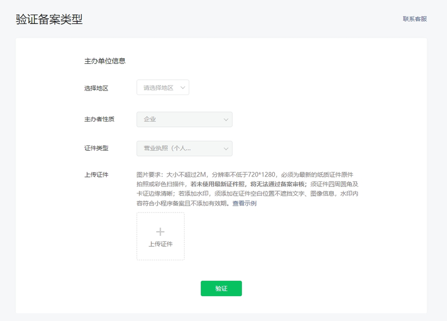
Task: Click the 主办单位信息 section heading
Action: click(104, 61)
